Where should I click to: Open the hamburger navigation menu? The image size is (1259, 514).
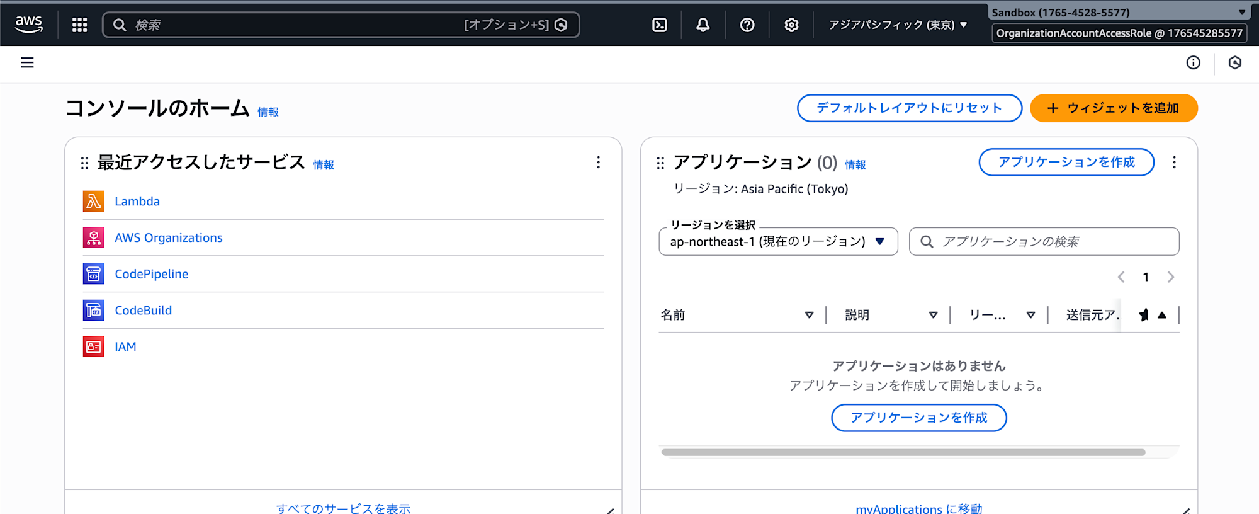[28, 62]
